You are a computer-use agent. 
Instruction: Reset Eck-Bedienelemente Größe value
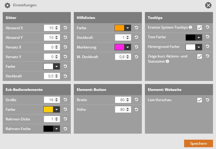[65, 100]
